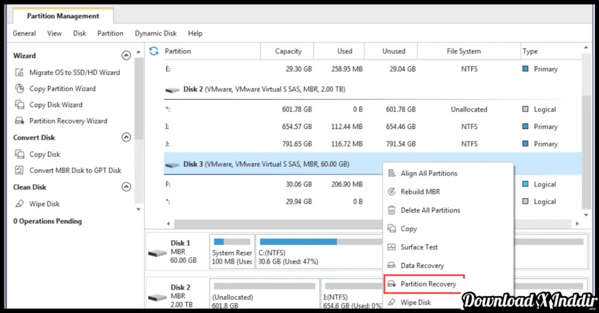Open the View menu
The width and height of the screenshot is (599, 313).
pyautogui.click(x=54, y=33)
